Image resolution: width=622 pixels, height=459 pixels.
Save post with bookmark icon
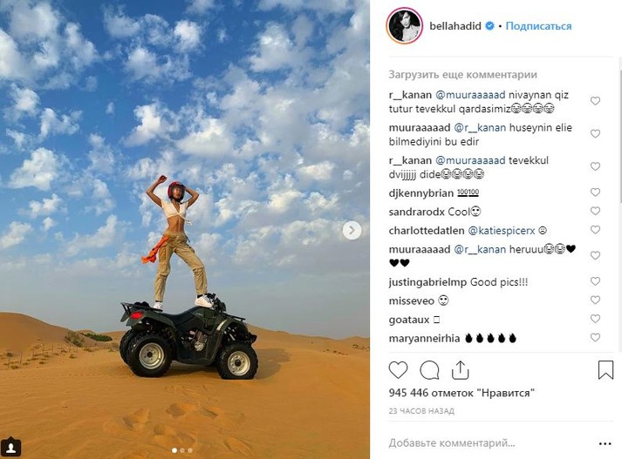tap(605, 369)
